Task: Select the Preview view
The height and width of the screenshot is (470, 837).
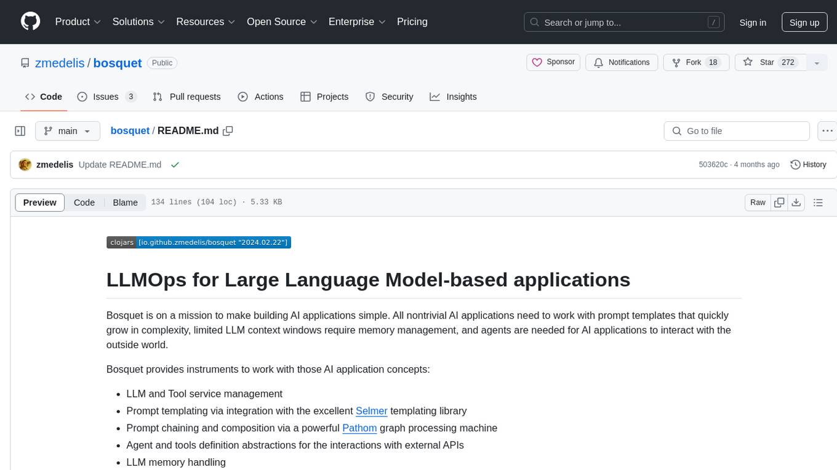Action: (x=40, y=202)
